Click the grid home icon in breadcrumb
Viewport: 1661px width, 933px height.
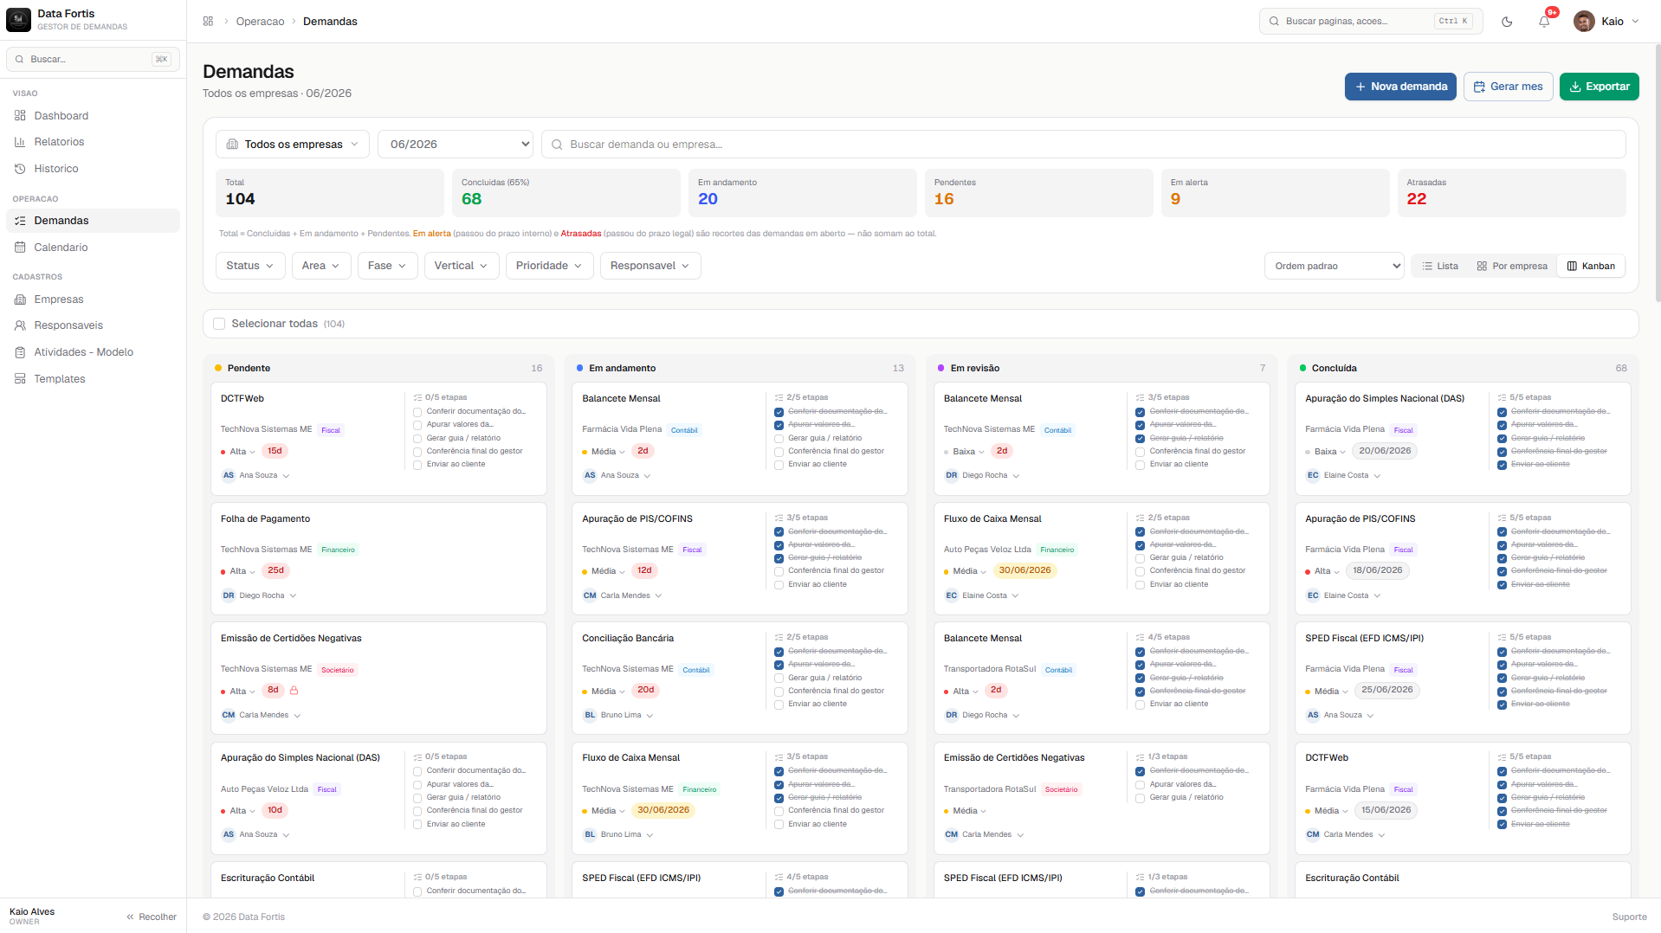click(208, 21)
